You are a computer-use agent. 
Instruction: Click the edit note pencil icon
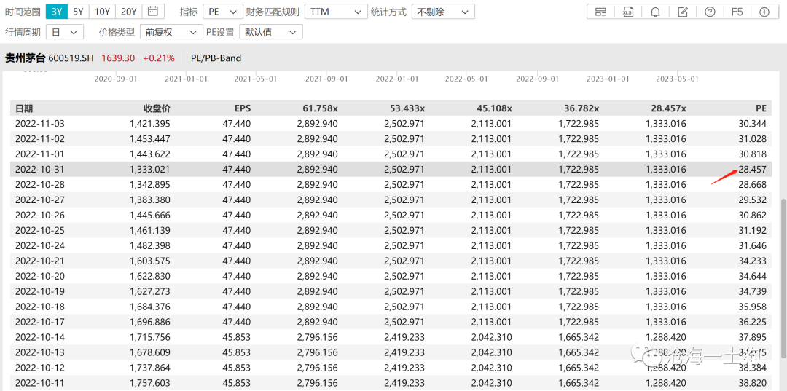click(x=683, y=12)
